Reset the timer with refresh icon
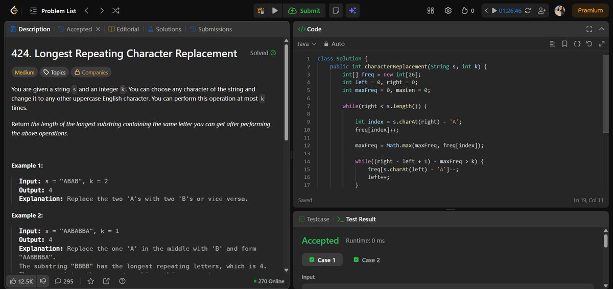This screenshot has width=613, height=289. (x=528, y=10)
